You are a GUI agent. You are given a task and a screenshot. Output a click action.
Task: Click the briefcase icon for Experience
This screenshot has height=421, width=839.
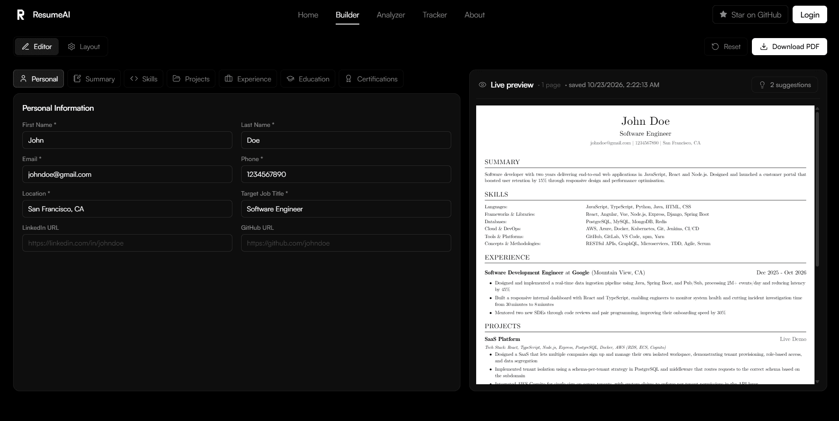coord(228,79)
